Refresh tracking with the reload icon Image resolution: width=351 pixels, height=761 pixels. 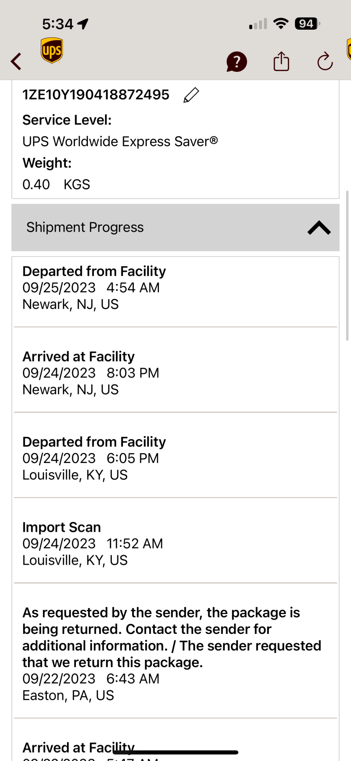pyautogui.click(x=325, y=61)
